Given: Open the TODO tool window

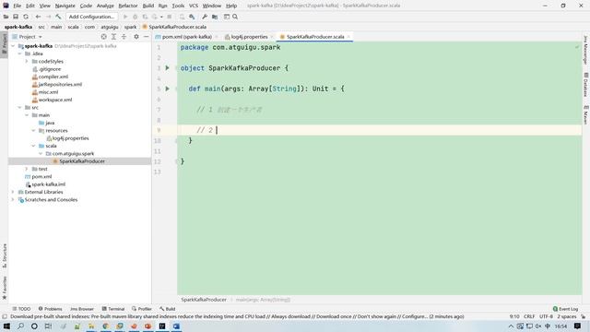Looking at the screenshot, I should 21,309.
